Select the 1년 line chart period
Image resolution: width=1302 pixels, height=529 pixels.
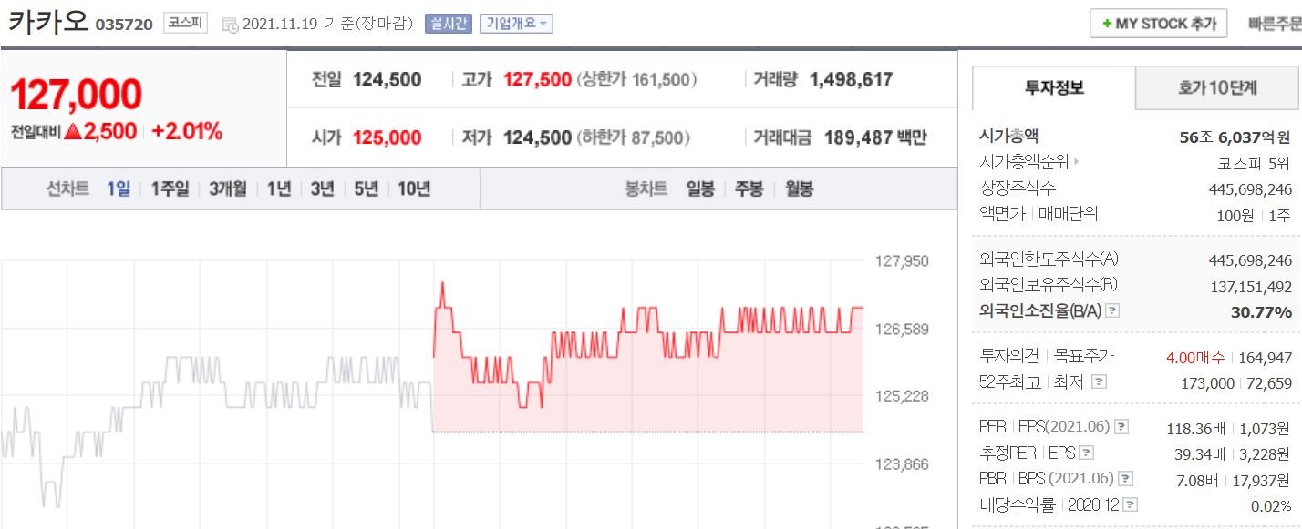click(x=279, y=189)
